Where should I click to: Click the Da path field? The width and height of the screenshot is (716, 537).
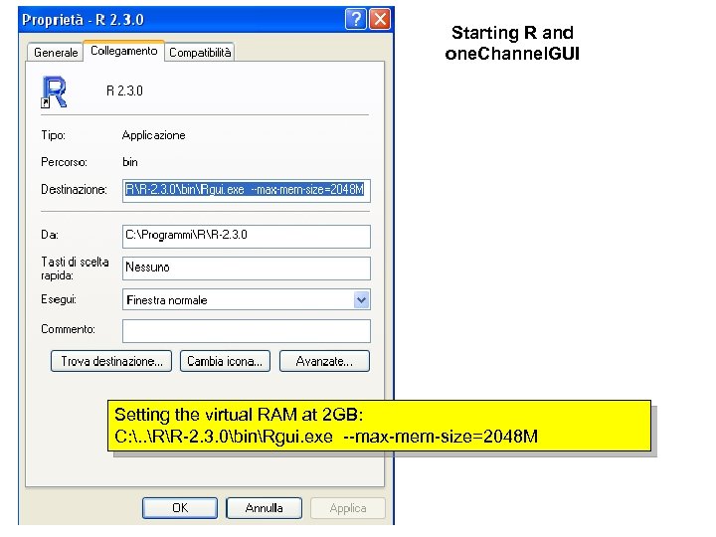(x=247, y=236)
